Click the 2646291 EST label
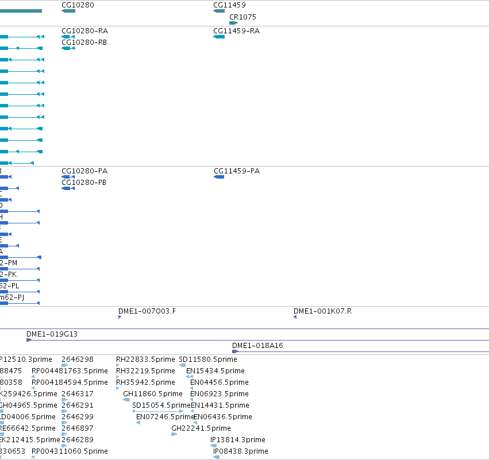The image size is (489, 460). point(78,405)
